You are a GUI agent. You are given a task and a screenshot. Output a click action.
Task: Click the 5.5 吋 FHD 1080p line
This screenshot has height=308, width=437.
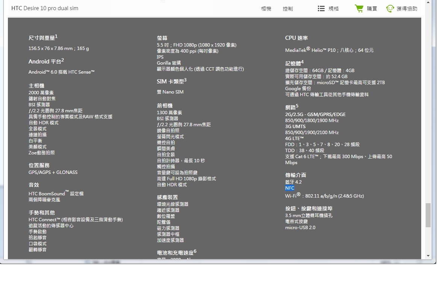(x=197, y=45)
